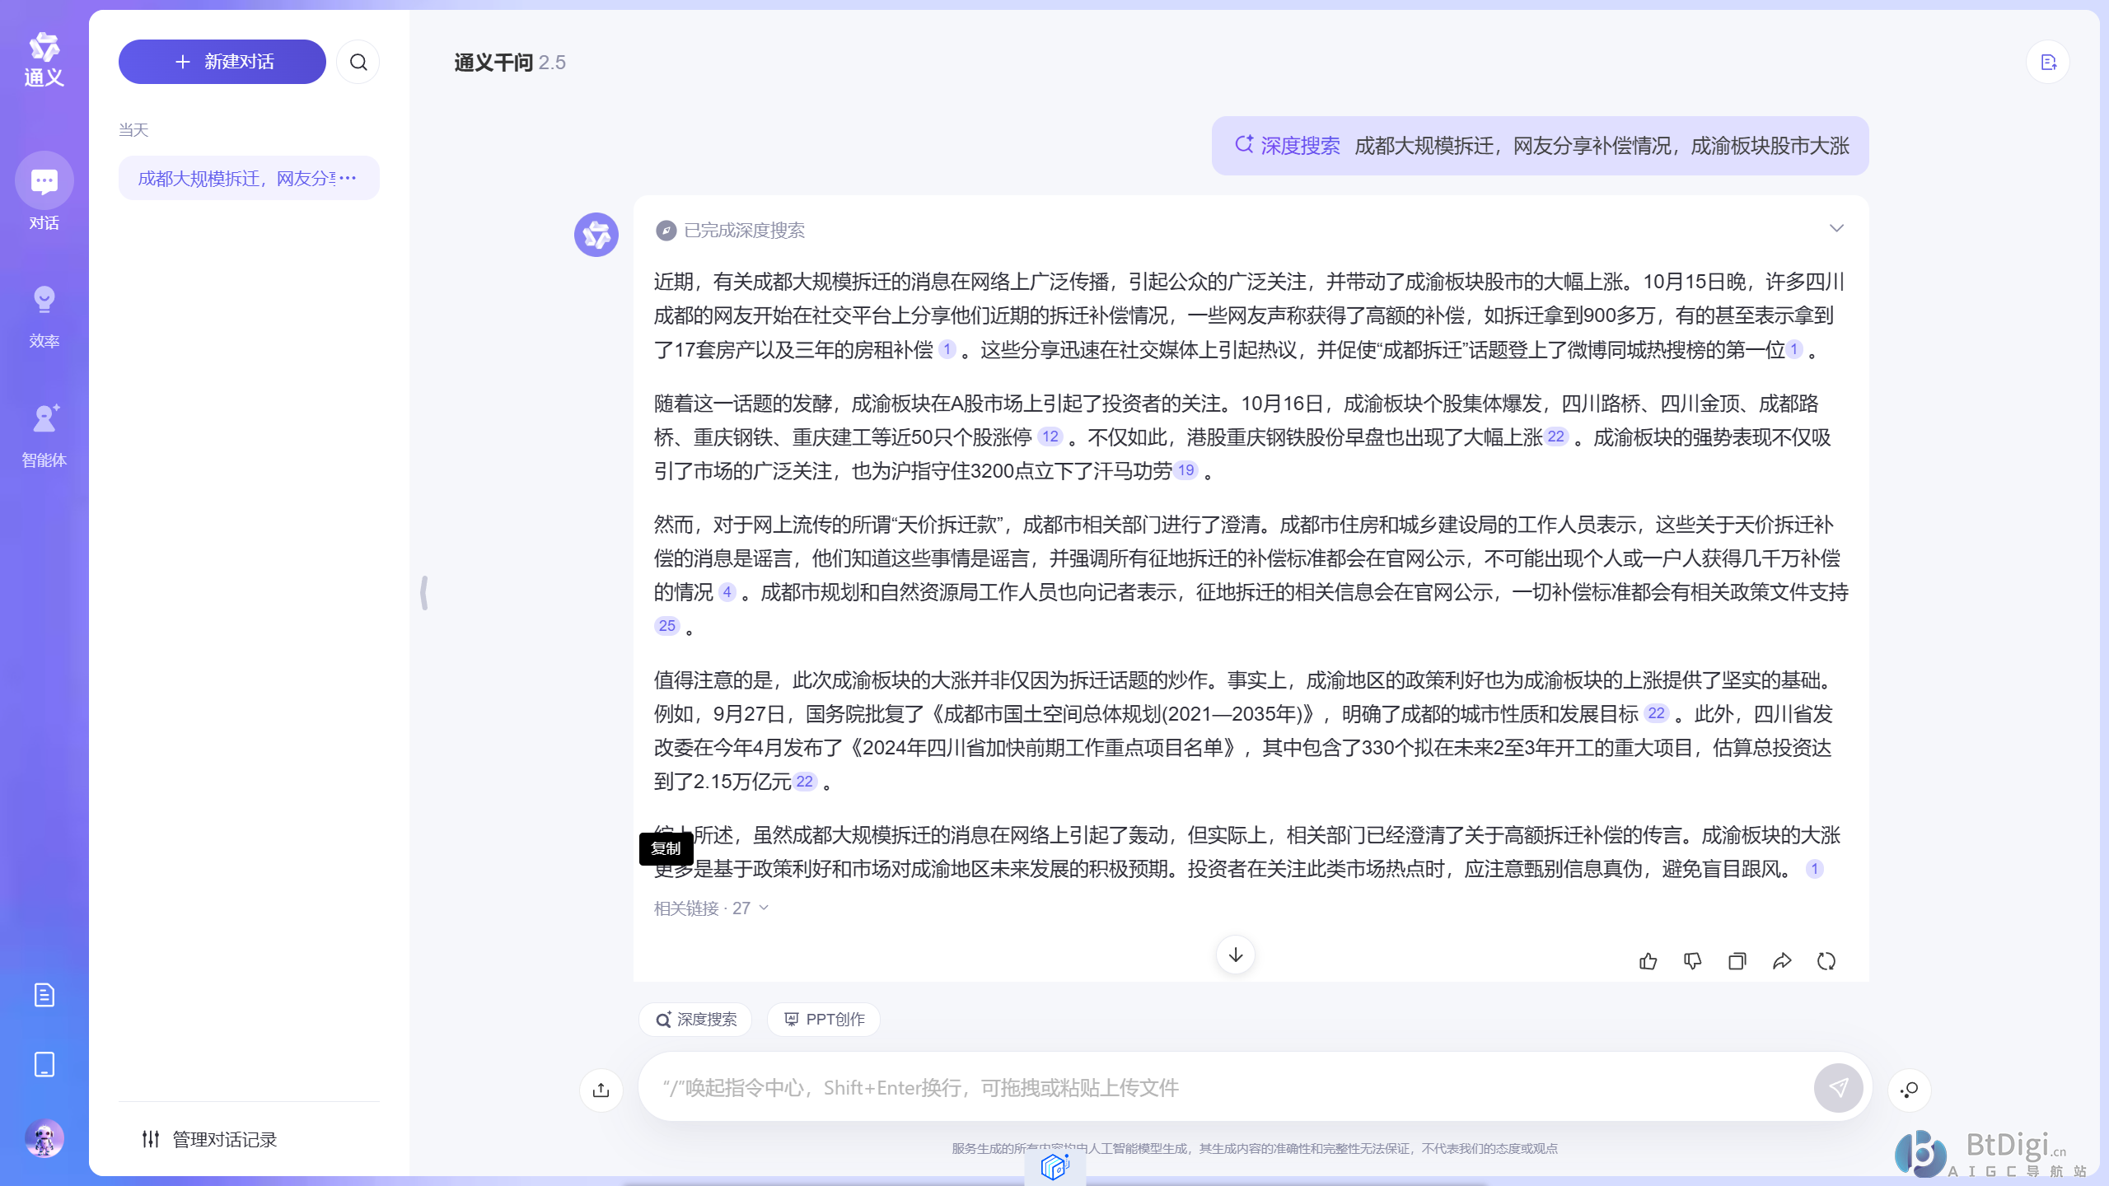Click the 当天 history group label
This screenshot has width=2109, height=1186.
click(133, 130)
